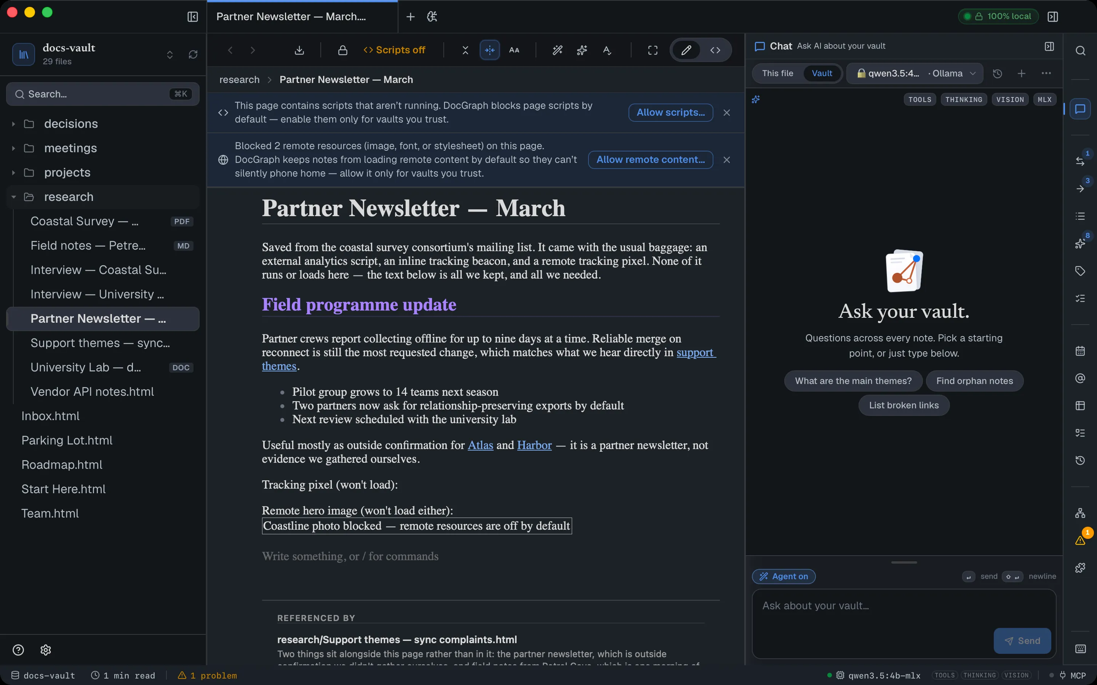Collapse the left sidebar panel
Image resolution: width=1097 pixels, height=685 pixels.
tap(193, 17)
